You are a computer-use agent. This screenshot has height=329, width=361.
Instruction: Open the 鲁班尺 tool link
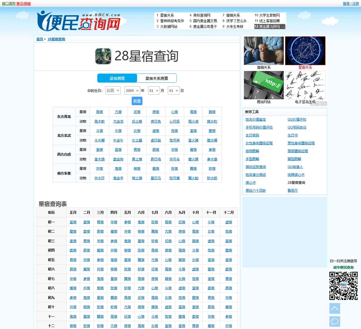click(x=293, y=191)
